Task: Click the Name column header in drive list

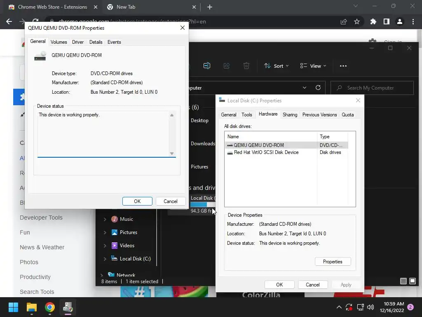Action: 271,137
